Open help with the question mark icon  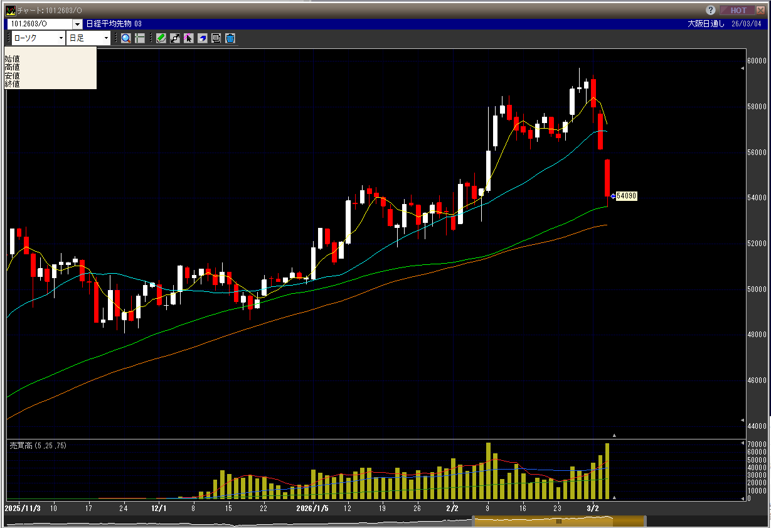[x=711, y=10]
